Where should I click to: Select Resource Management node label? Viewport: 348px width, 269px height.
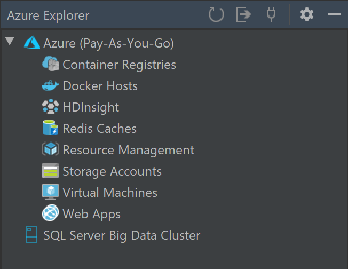129,150
